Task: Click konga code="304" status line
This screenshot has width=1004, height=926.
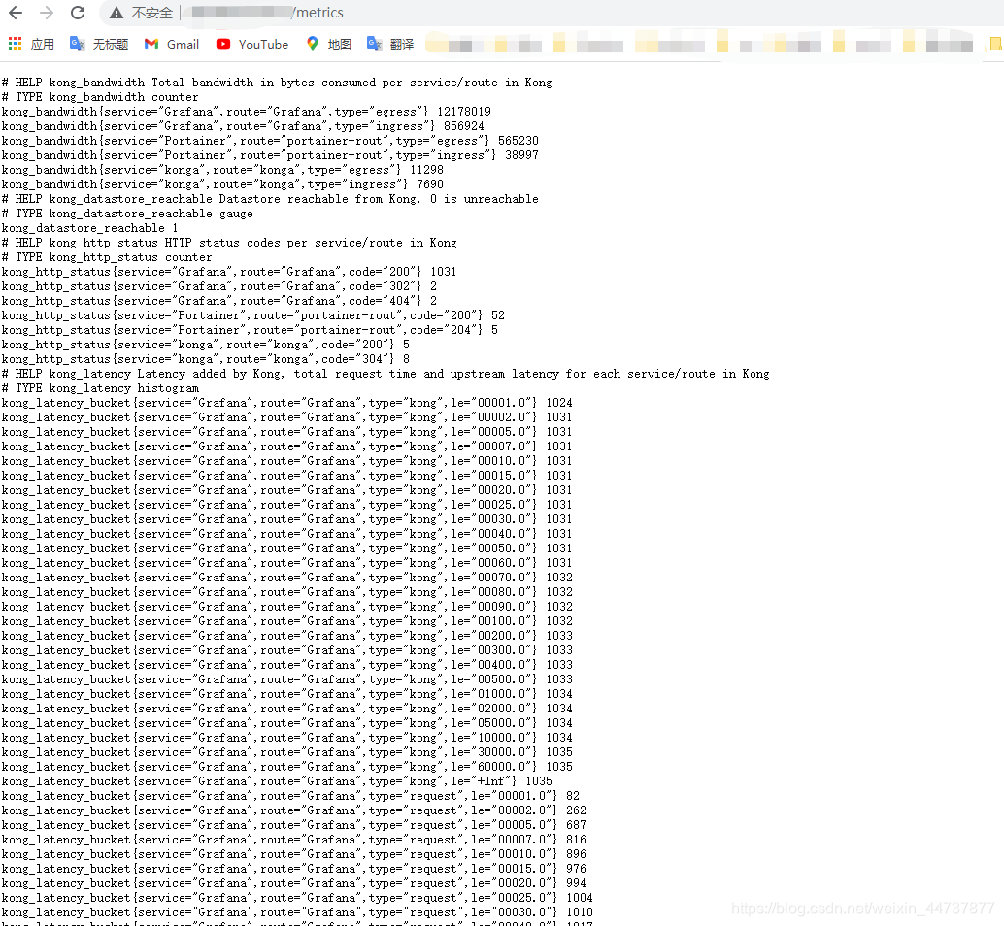Action: (206, 360)
